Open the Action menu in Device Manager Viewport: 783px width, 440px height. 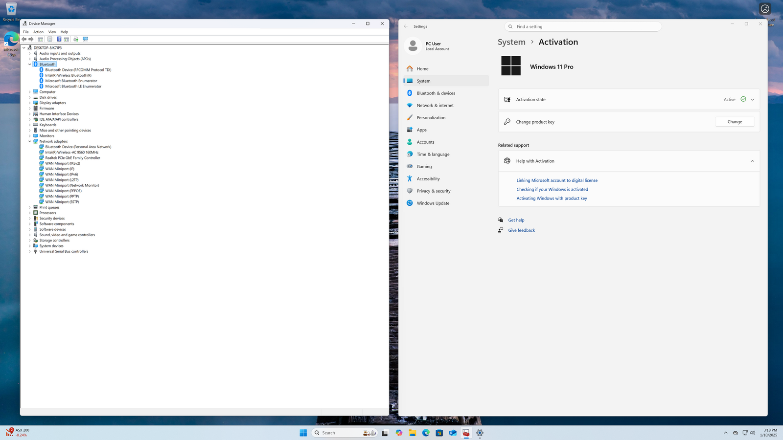coord(38,32)
